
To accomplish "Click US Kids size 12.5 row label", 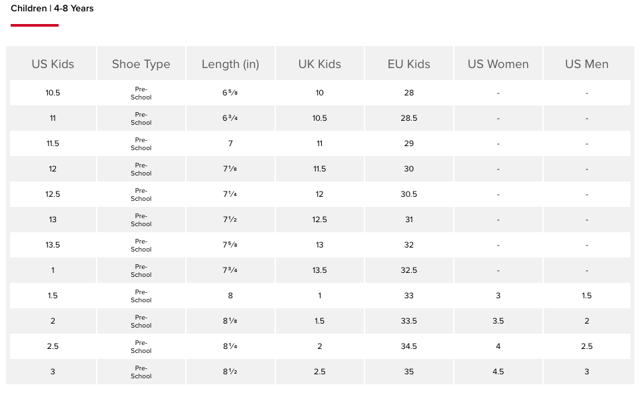I will click(53, 194).
